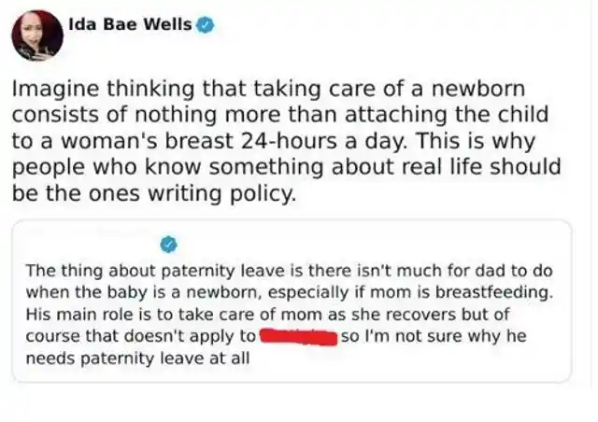Click 'when the baby is a newborn' text
The height and width of the screenshot is (422, 598).
pos(145,293)
